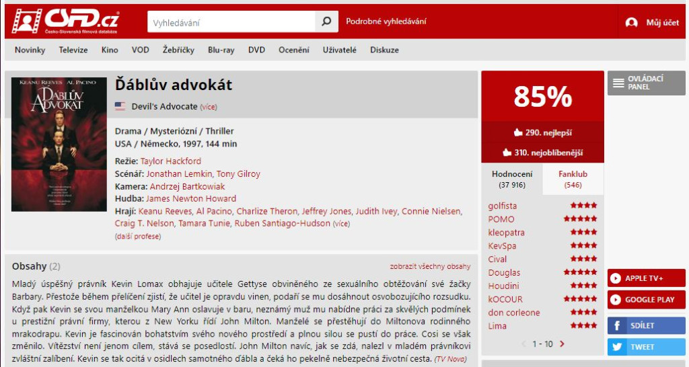
Task: Open the Můj účet user icon
Action: pyautogui.click(x=631, y=22)
